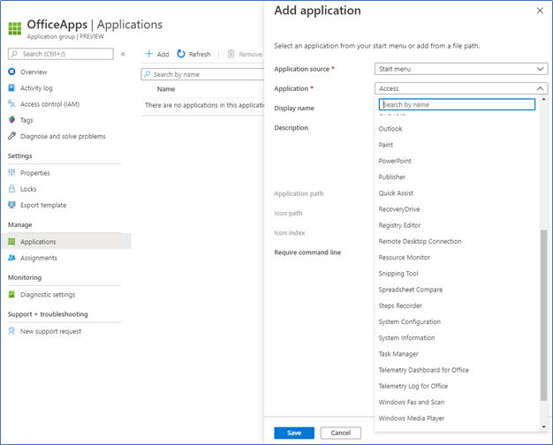Collapse the Application dropdown showing Access
The image size is (553, 445).
(x=461, y=88)
